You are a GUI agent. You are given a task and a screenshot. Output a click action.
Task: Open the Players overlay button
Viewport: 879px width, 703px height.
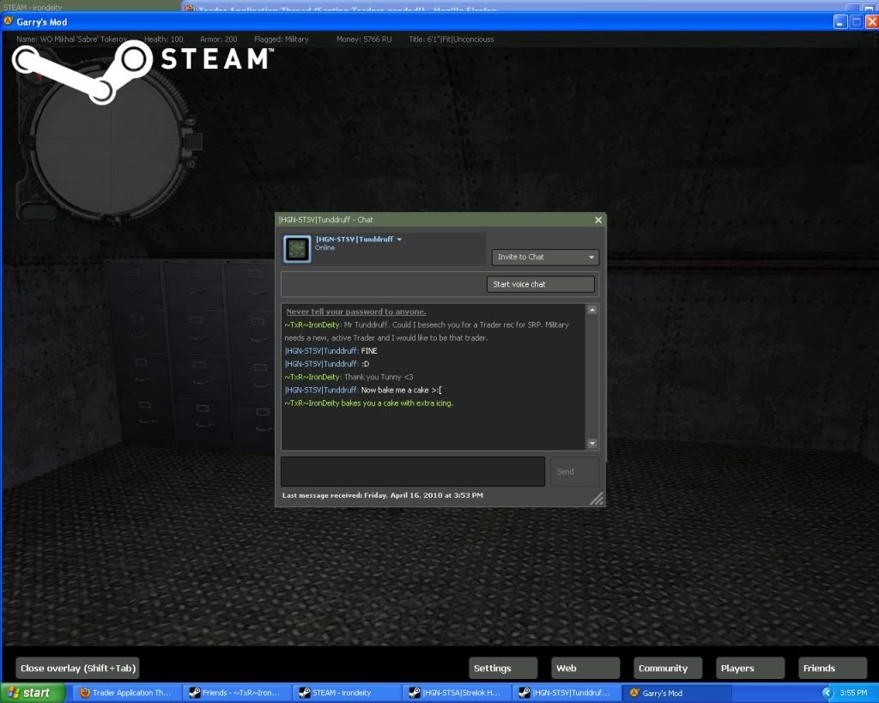750,669
